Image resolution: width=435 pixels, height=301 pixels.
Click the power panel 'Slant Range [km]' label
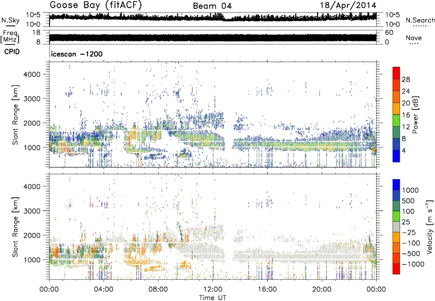(x=15, y=115)
